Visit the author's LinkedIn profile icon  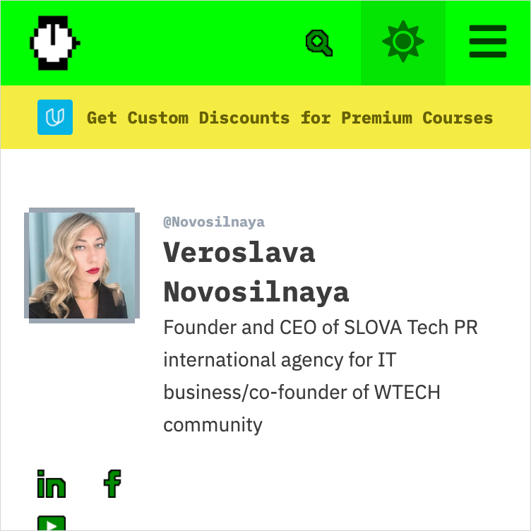coord(52,484)
